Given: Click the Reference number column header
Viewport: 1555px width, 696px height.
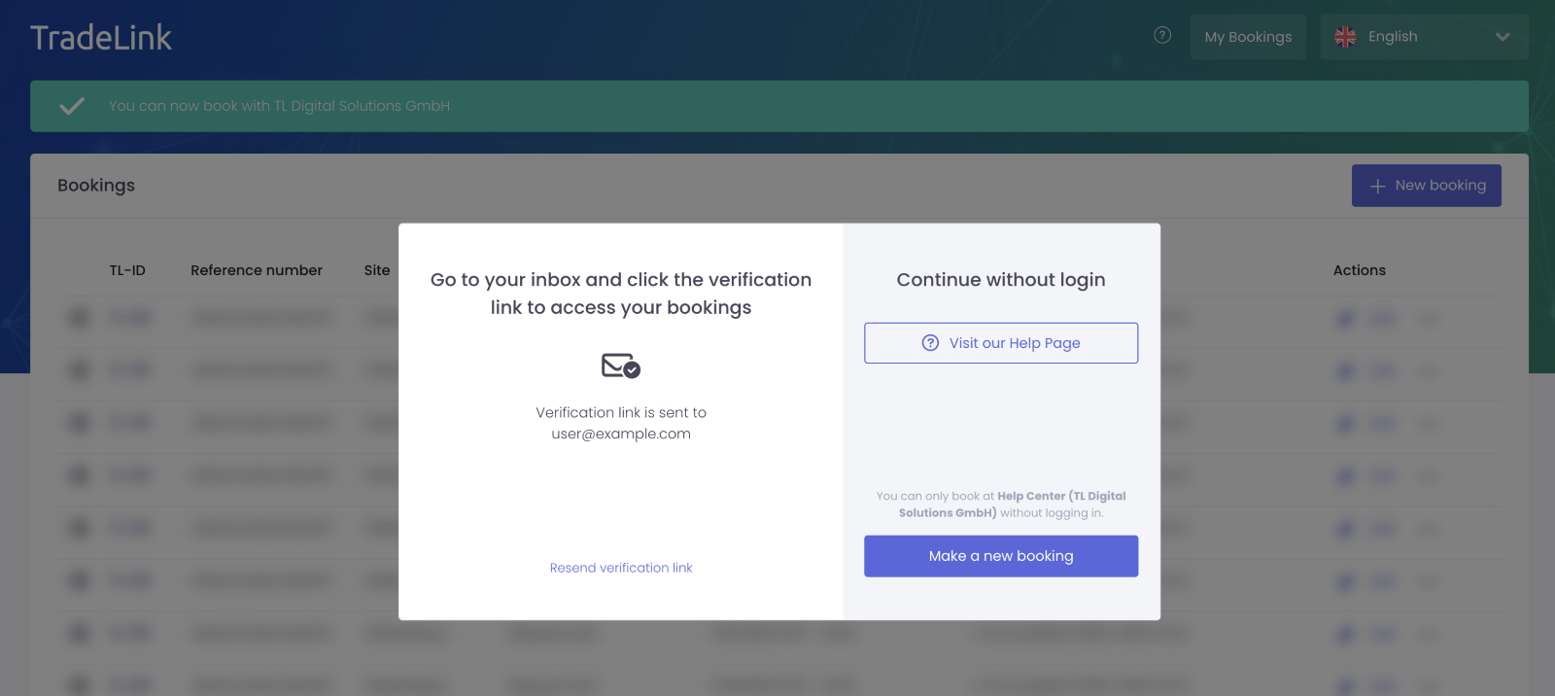Looking at the screenshot, I should point(257,270).
